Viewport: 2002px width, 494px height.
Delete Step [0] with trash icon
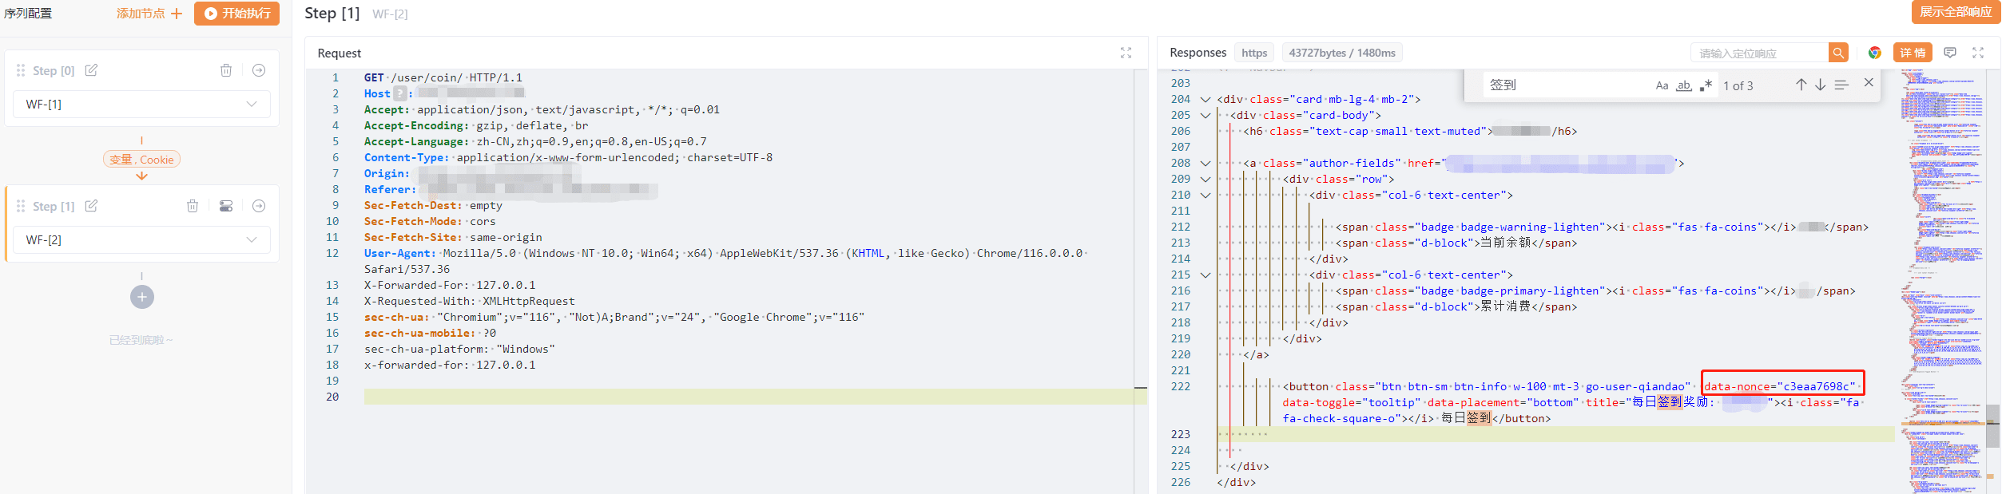226,70
